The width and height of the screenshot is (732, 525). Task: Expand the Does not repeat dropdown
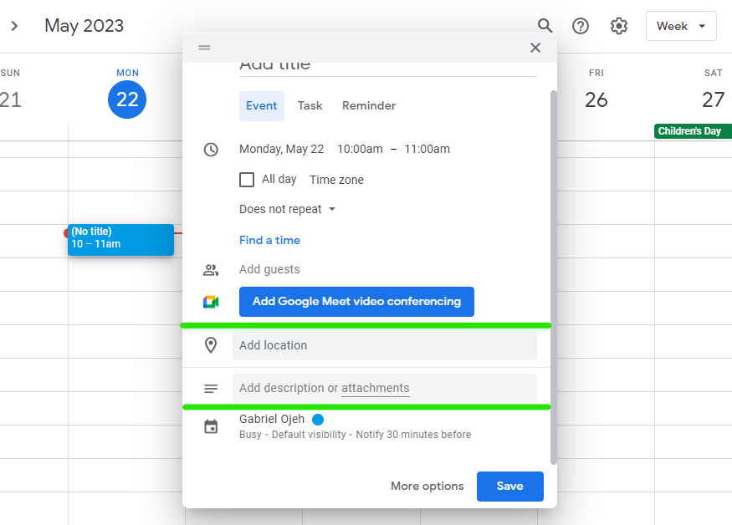[x=287, y=209]
